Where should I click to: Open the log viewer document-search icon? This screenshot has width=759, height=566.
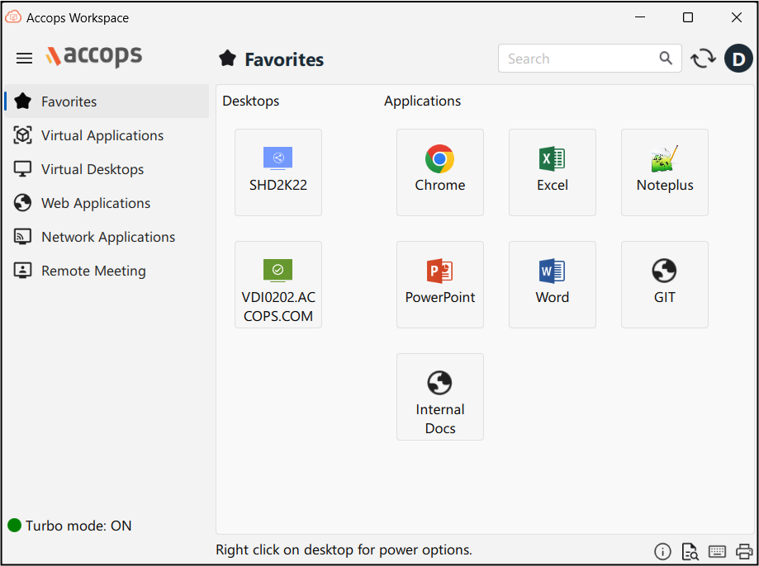[690, 551]
